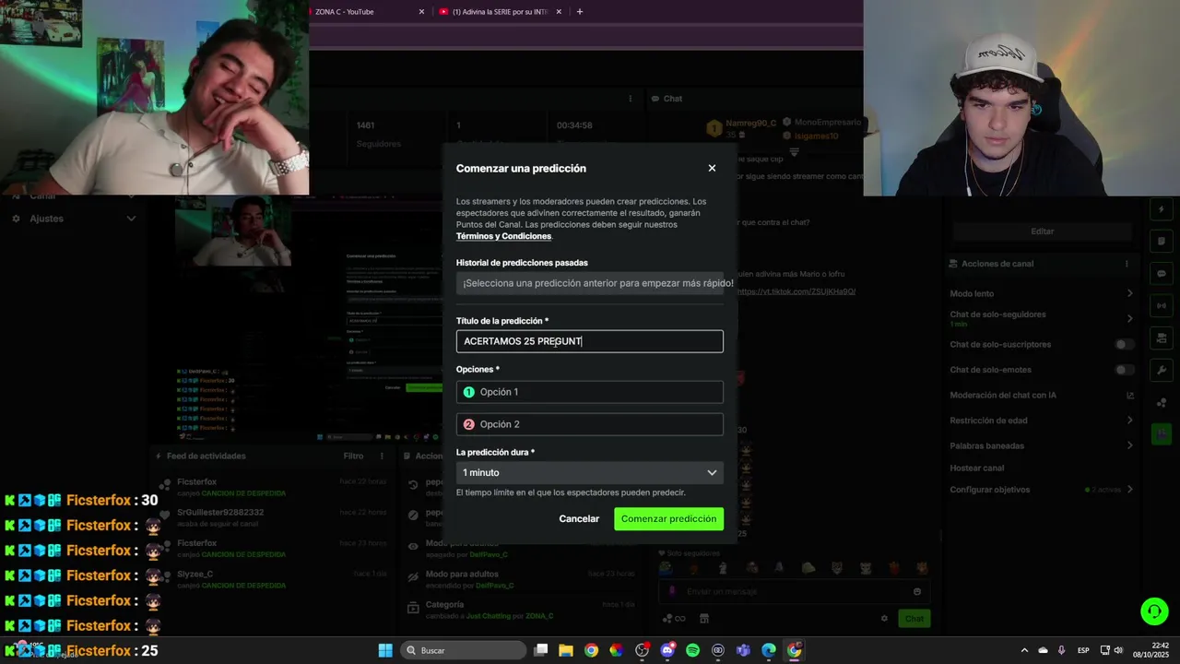The width and height of the screenshot is (1180, 664).
Task: Open a new browser tab
Action: [x=580, y=12]
